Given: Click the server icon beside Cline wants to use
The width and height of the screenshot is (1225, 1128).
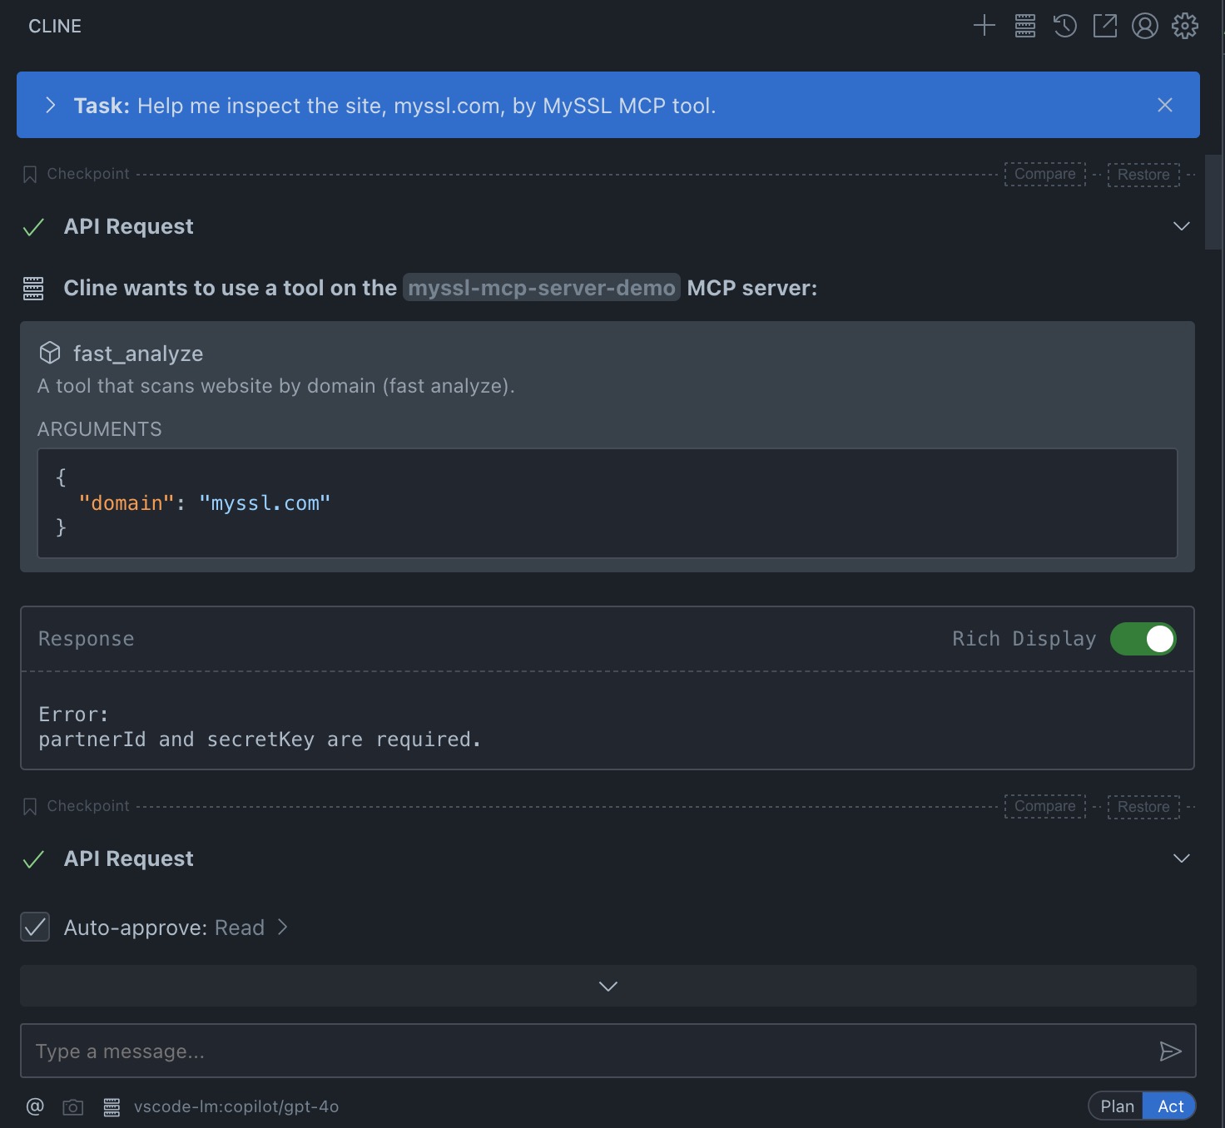Looking at the screenshot, I should coord(33,288).
